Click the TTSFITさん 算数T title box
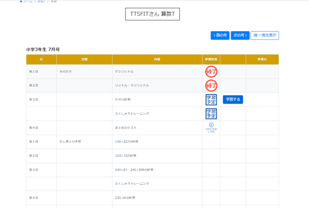 [x=152, y=14]
